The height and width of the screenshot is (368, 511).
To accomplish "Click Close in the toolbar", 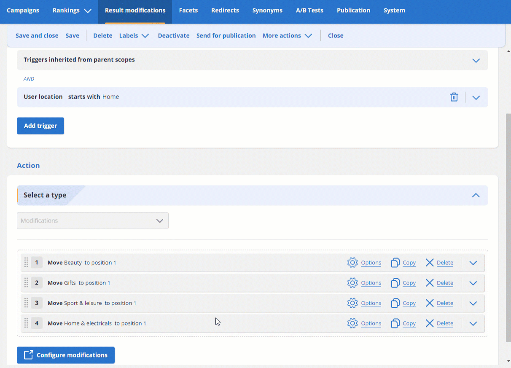I will (336, 35).
